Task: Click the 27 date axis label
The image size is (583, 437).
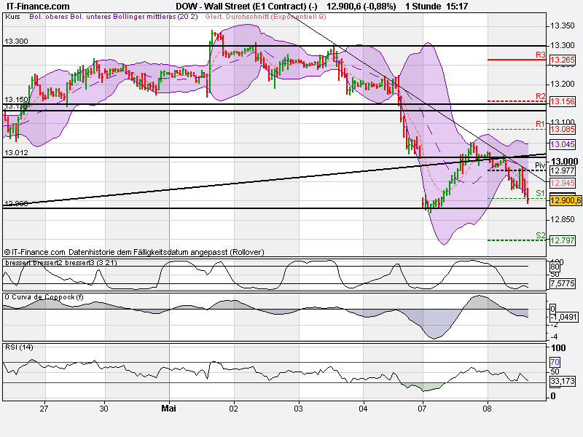Action: [x=44, y=409]
